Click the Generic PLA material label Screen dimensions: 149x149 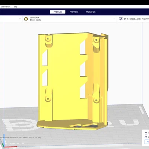click(34, 18)
